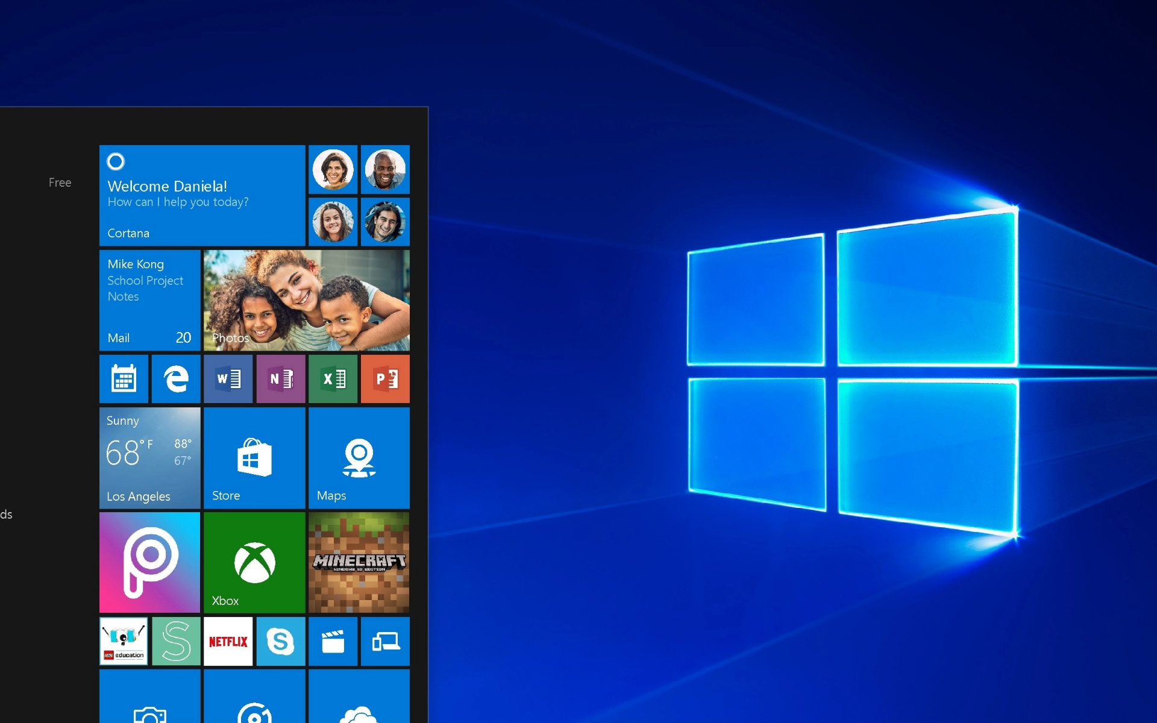Open the Los Angeles weather tile
Screen dimensions: 1157x723
point(149,458)
